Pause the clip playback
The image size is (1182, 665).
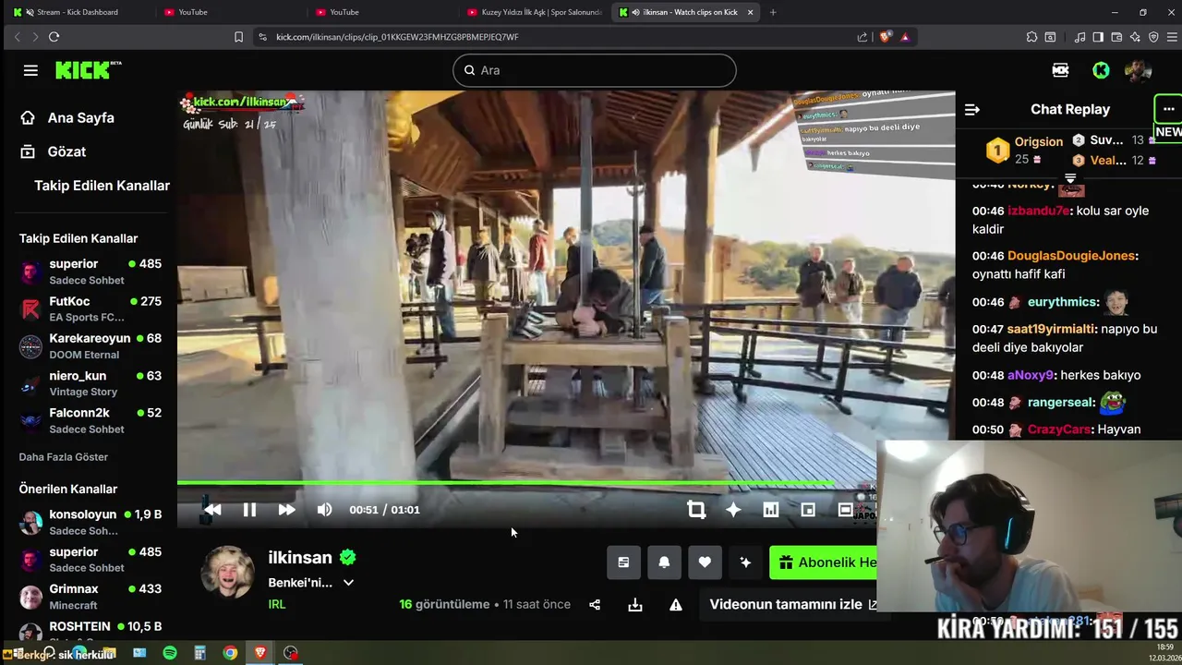pos(249,510)
